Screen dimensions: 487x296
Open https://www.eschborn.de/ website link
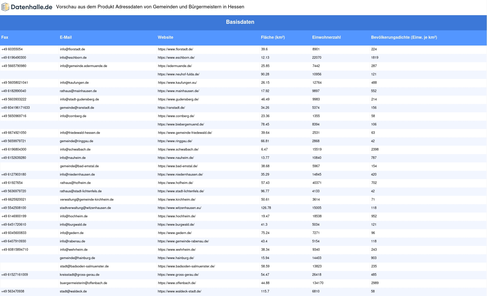click(x=176, y=58)
